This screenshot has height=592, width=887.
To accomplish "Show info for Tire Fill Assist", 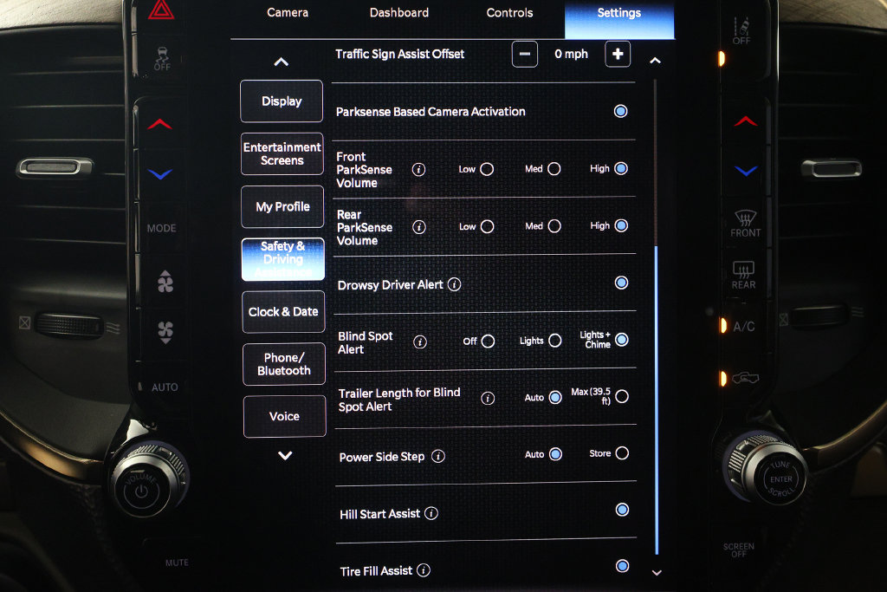I will click(423, 570).
